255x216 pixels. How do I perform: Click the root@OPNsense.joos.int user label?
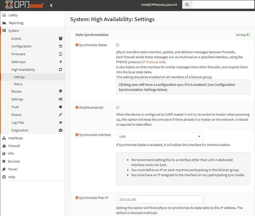pos(159,5)
